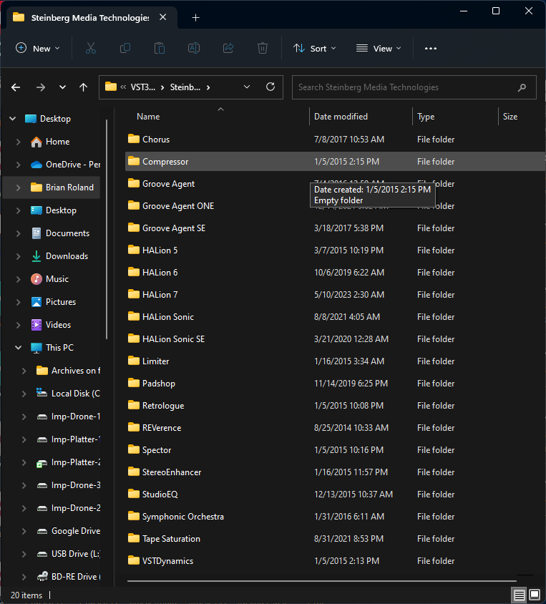Open Downloads in the navigation pane
The height and width of the screenshot is (604, 546).
(x=59, y=256)
